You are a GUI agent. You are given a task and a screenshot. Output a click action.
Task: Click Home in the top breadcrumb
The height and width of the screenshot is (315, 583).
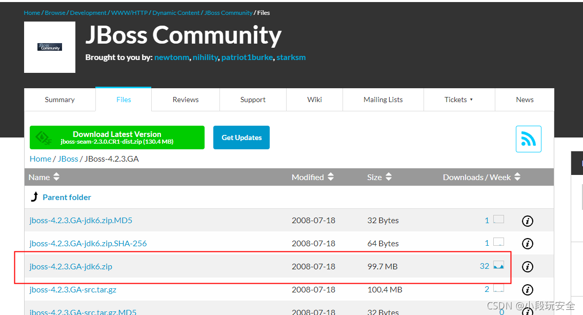click(x=32, y=13)
